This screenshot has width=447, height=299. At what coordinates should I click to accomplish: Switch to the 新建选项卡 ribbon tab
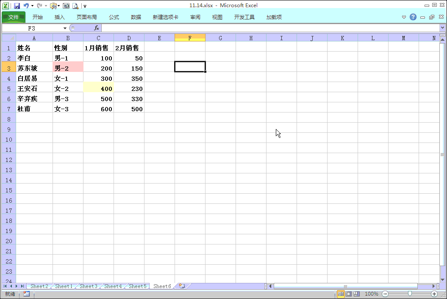click(165, 17)
